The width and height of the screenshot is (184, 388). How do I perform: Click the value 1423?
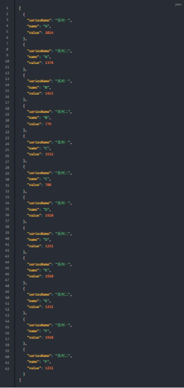[x=49, y=93]
